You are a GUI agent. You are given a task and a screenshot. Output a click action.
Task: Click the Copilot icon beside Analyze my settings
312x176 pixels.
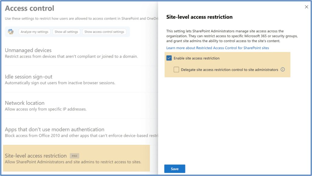11,31
